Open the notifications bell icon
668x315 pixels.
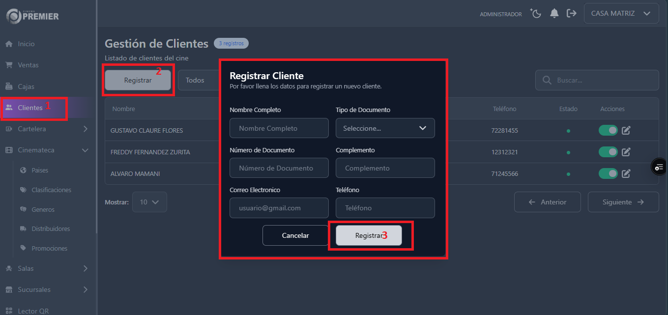pyautogui.click(x=554, y=13)
